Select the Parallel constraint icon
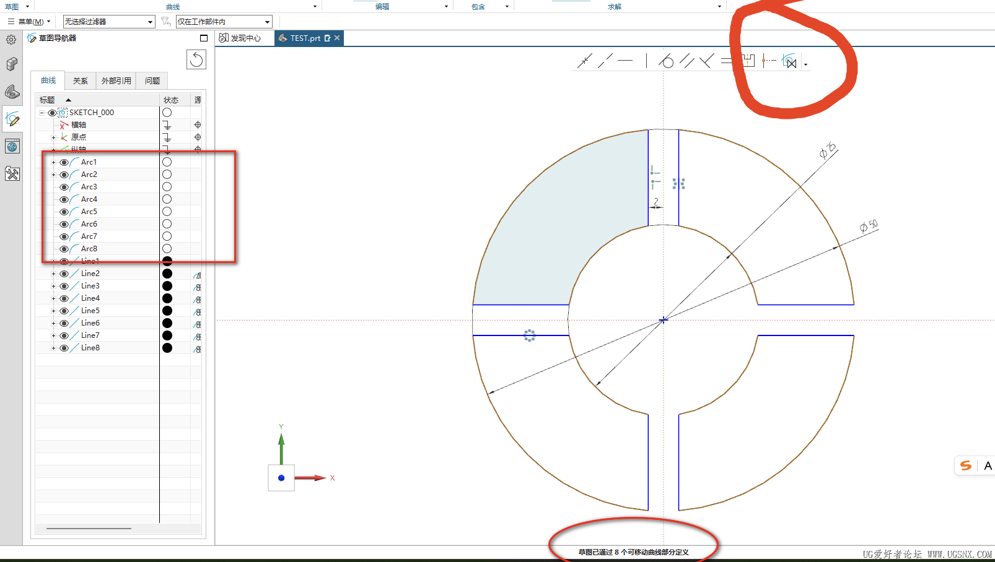 pos(686,61)
